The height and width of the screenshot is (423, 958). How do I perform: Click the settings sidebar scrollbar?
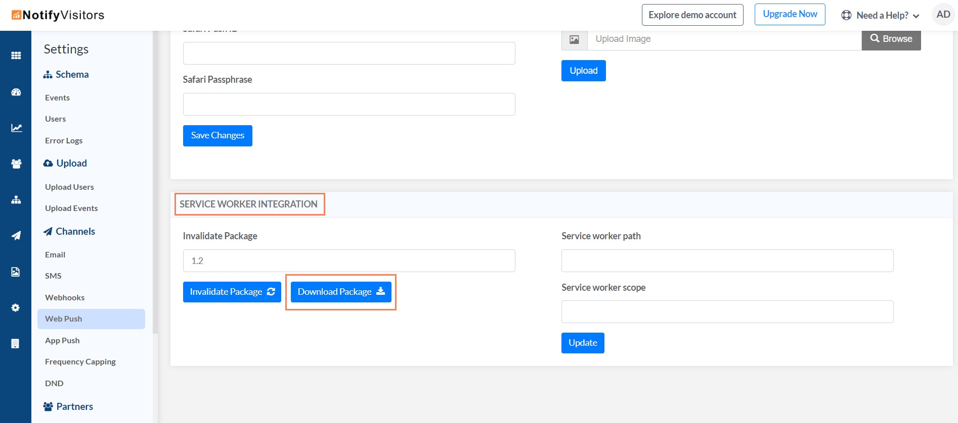click(155, 182)
